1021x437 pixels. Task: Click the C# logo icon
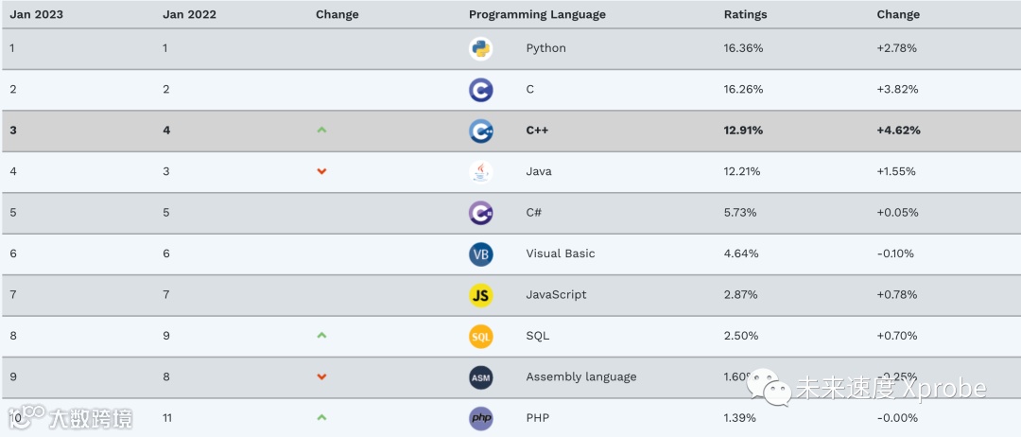point(480,213)
